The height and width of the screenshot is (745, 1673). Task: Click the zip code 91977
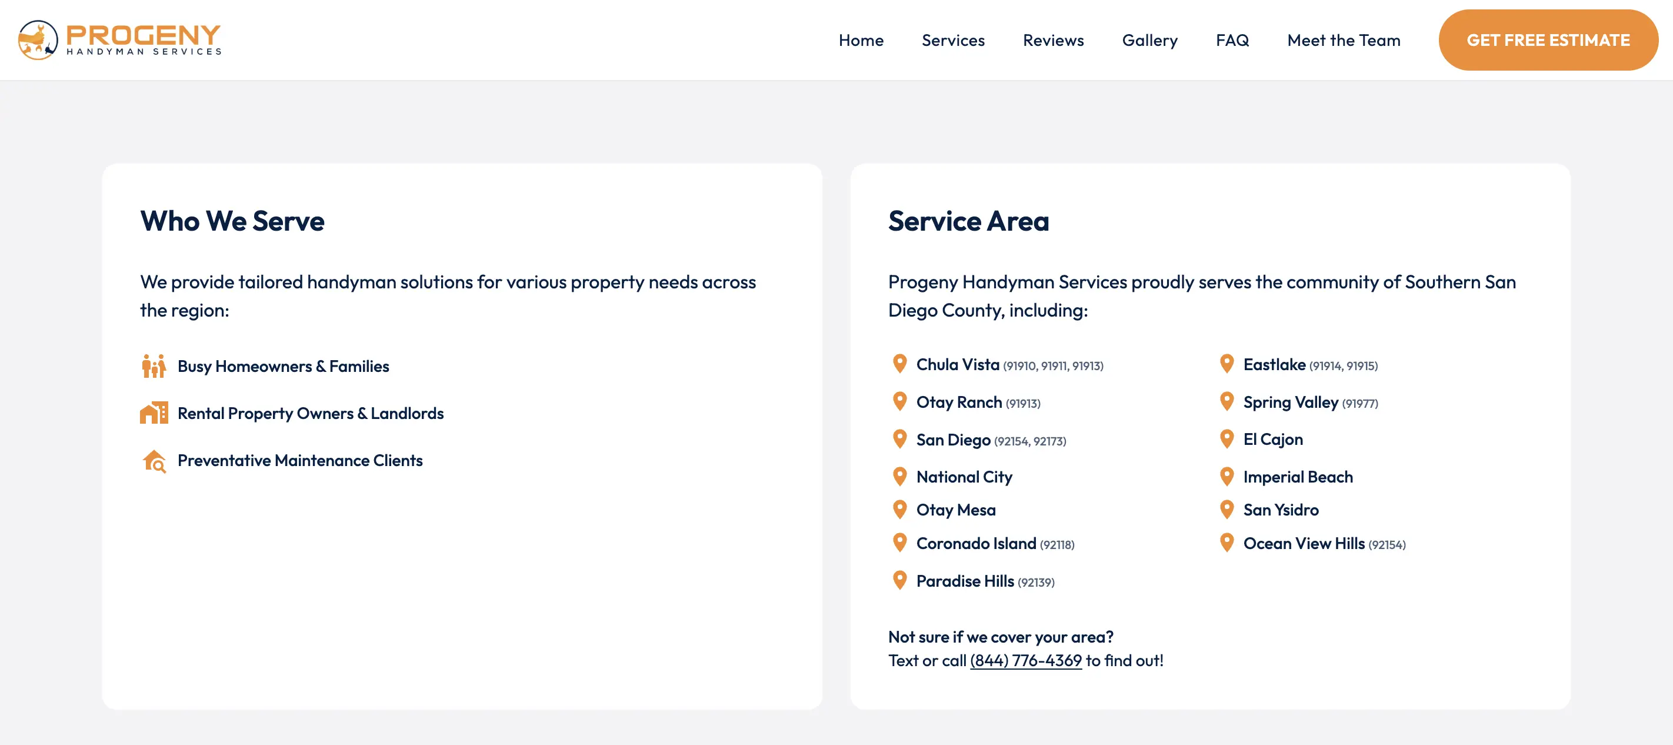click(x=1359, y=403)
